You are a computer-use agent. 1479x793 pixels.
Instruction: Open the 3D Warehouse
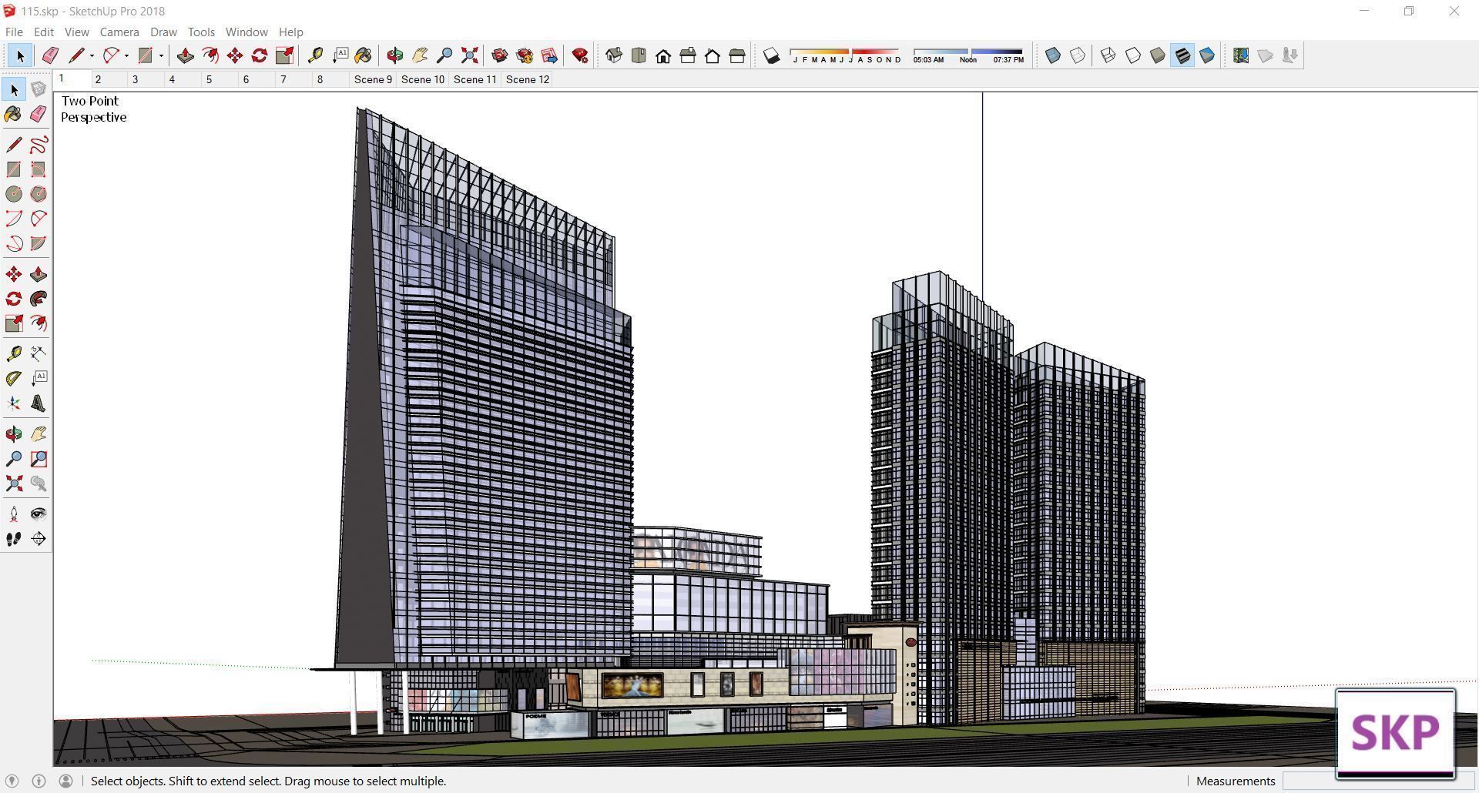(499, 55)
